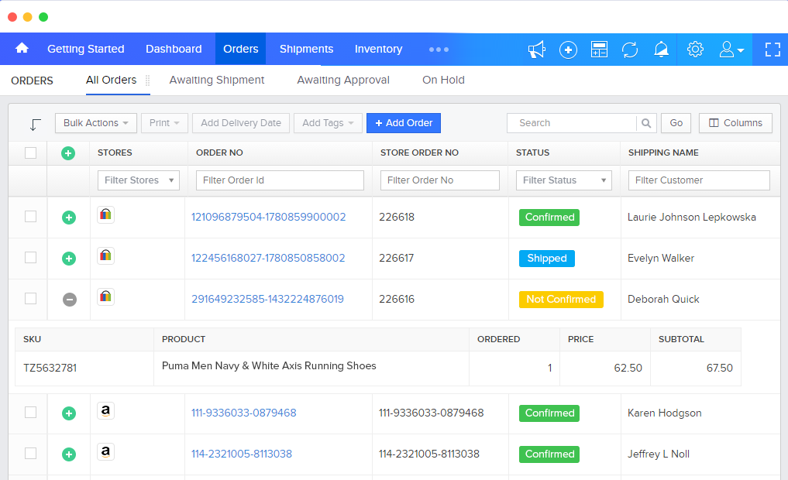The width and height of the screenshot is (788, 480).
Task: Click the circled plus quick-add icon
Action: coord(568,50)
